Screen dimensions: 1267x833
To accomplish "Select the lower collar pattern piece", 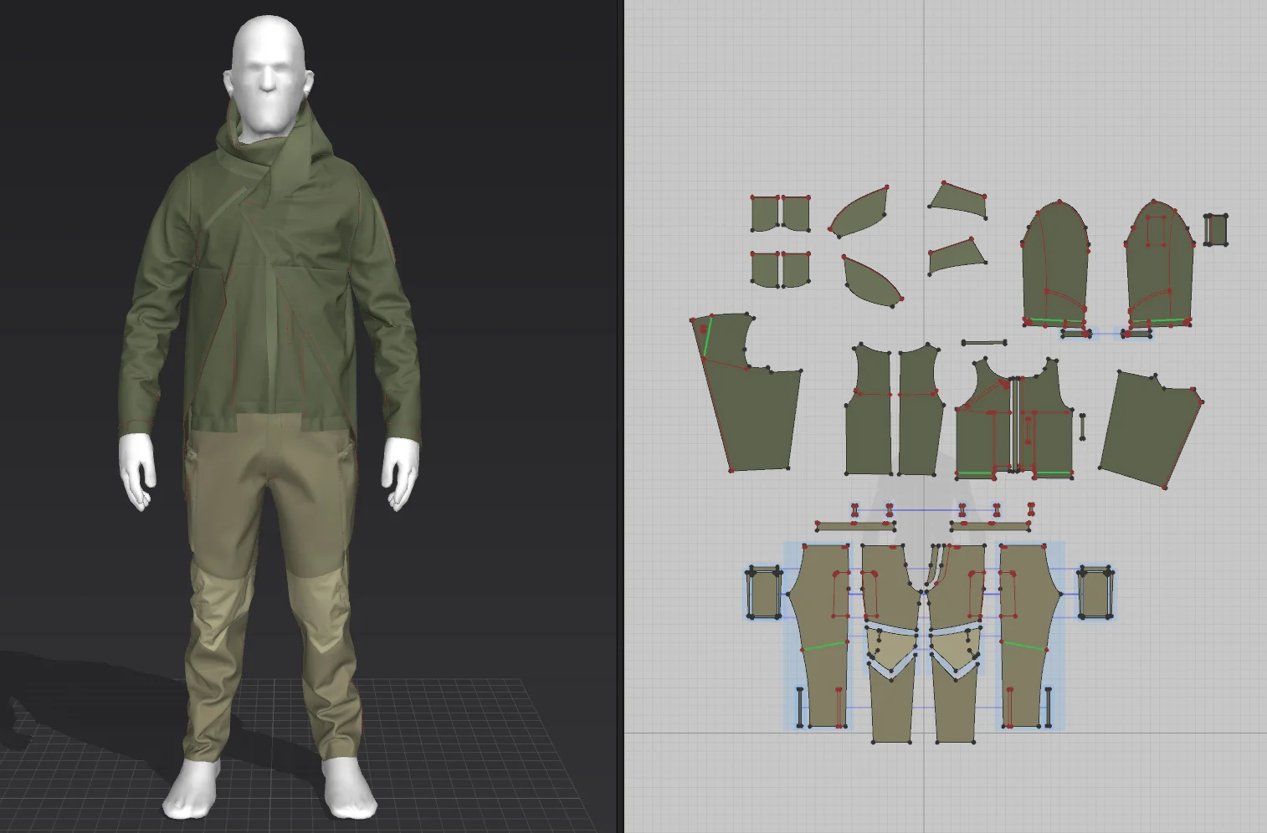I will pos(957,256).
